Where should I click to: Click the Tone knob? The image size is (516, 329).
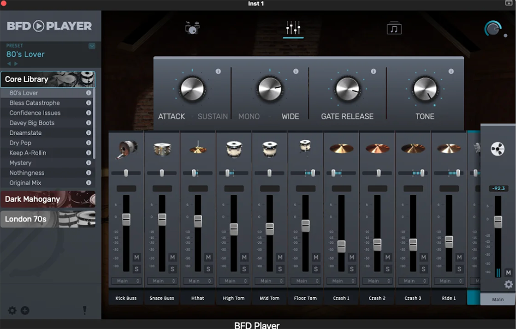425,89
